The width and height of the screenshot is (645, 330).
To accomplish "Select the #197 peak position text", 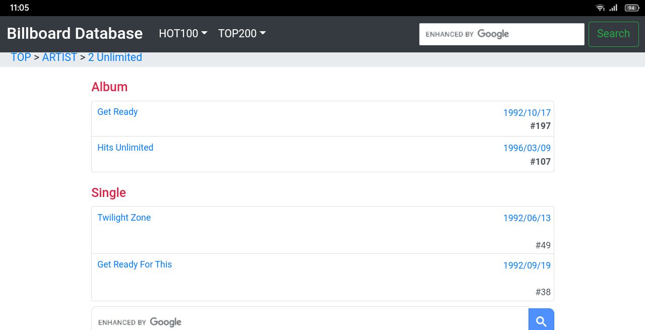I will pyautogui.click(x=540, y=126).
